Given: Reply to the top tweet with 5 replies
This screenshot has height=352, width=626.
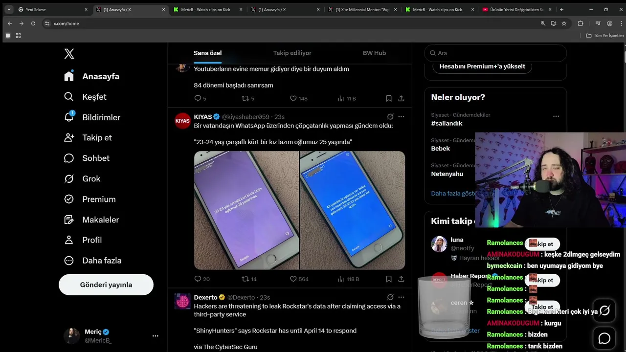Looking at the screenshot, I should pyautogui.click(x=198, y=98).
